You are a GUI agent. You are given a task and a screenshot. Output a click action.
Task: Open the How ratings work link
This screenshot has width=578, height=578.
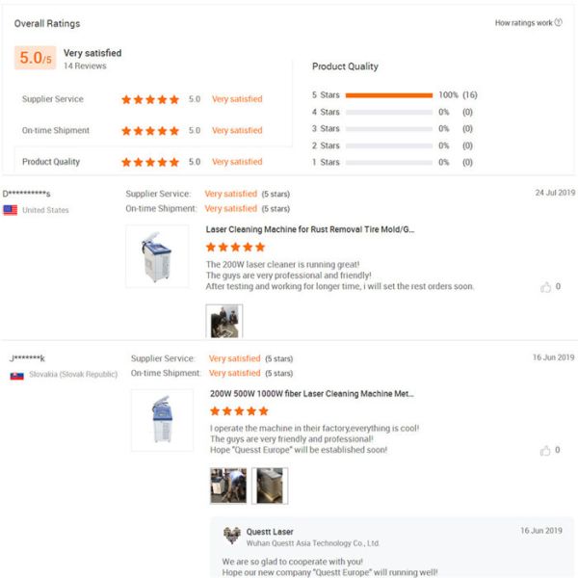523,23
